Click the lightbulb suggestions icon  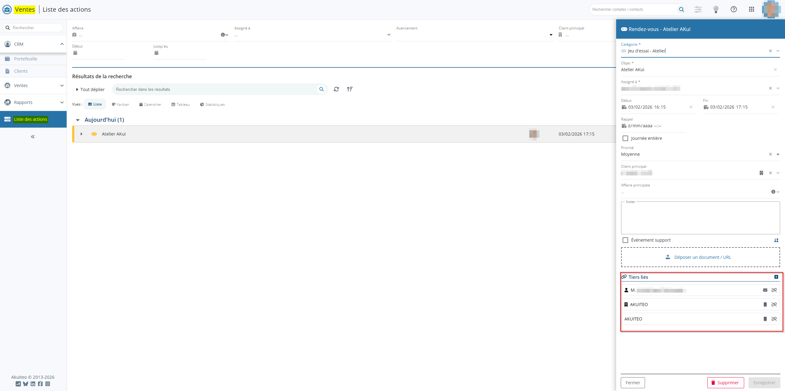[716, 10]
